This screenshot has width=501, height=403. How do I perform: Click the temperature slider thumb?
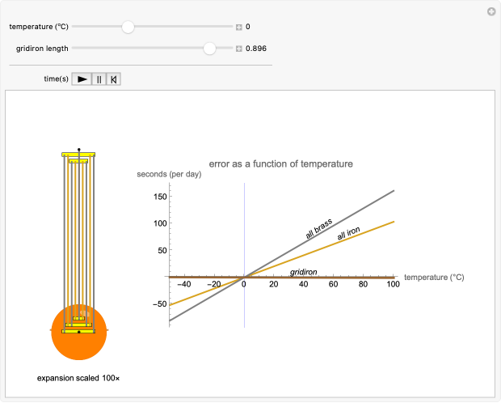coord(128,27)
